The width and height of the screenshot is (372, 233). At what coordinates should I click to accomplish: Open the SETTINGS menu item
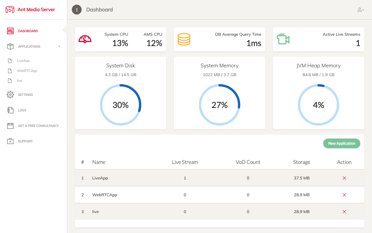pyautogui.click(x=26, y=95)
